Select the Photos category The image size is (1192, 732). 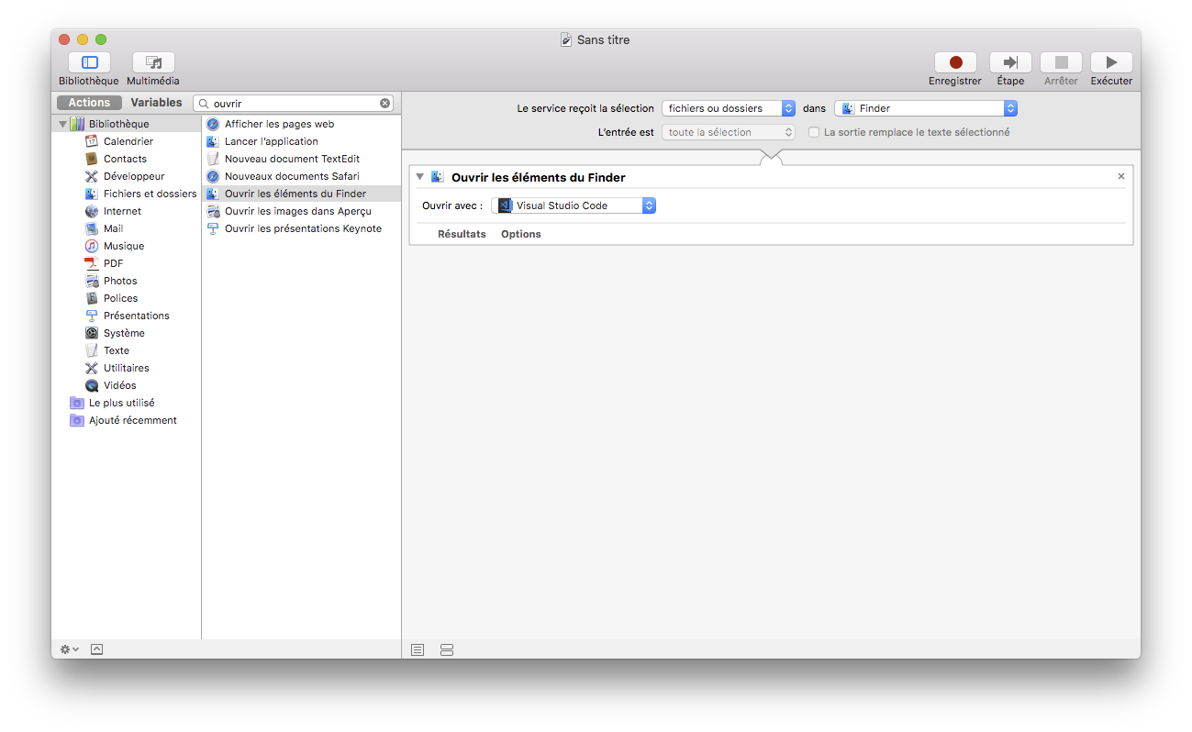[x=120, y=281]
